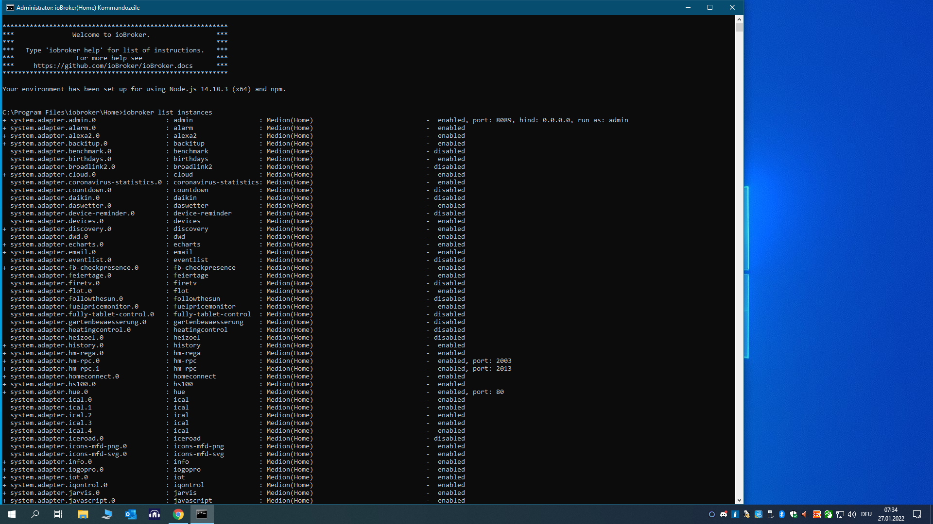The width and height of the screenshot is (933, 524).
Task: Open the Windows Start menu
Action: point(12,514)
